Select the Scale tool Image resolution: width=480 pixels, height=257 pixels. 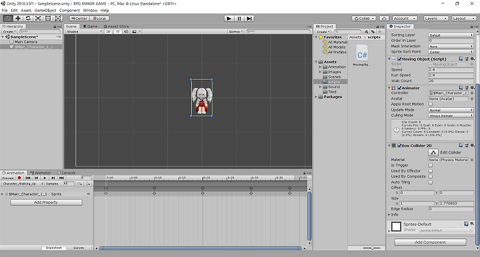(x=38, y=19)
